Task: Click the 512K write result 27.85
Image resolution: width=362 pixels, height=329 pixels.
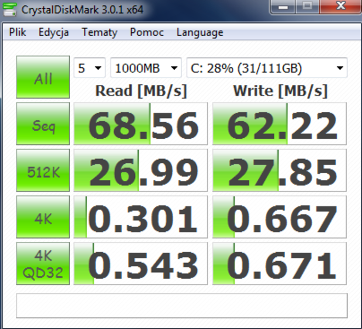Action: (x=279, y=171)
